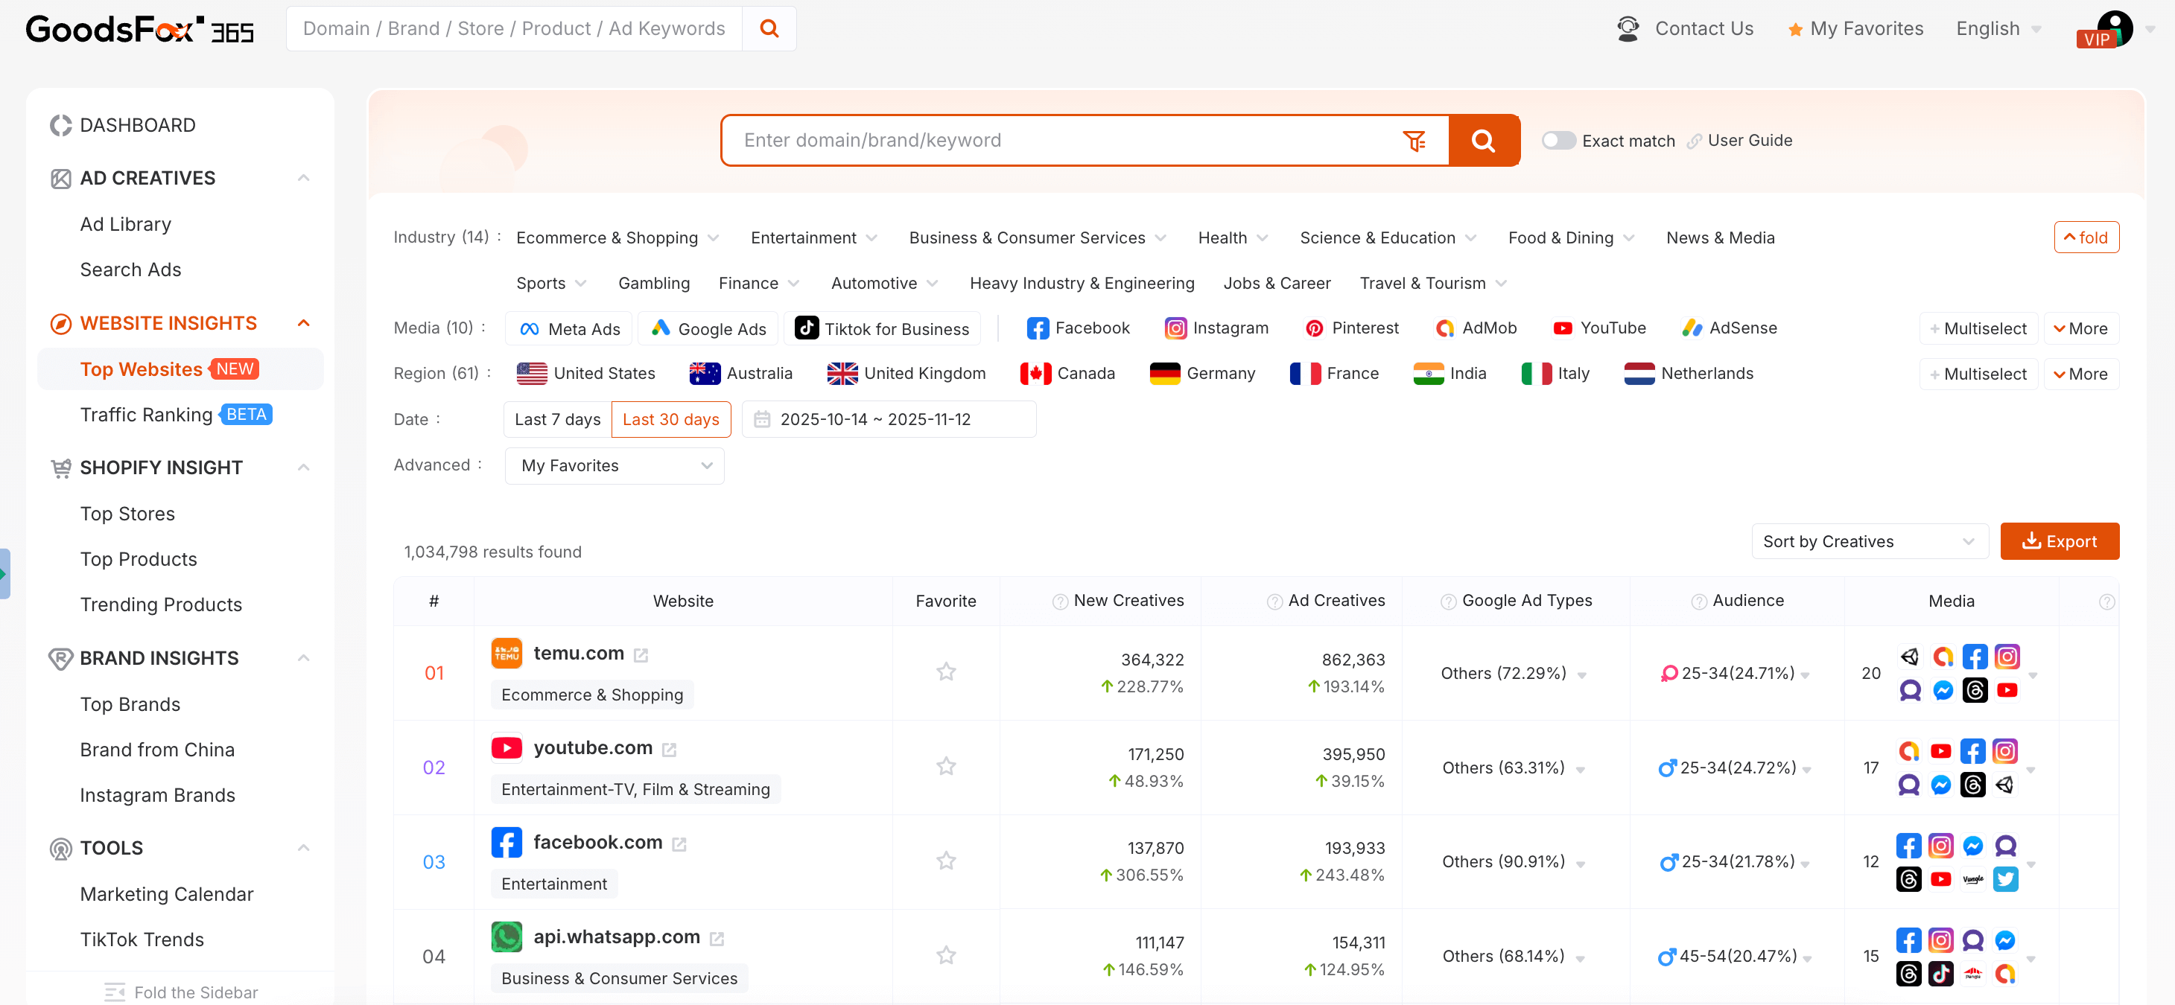Click the Export button
2175x1005 pixels.
point(2059,542)
